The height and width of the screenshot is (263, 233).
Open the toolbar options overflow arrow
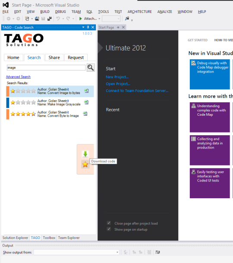[132, 20]
